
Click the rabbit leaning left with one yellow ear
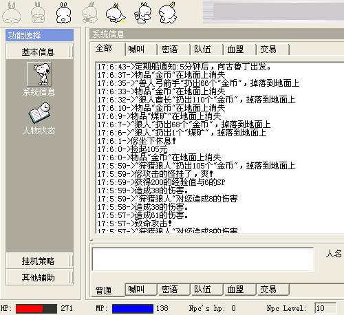click(168, 12)
